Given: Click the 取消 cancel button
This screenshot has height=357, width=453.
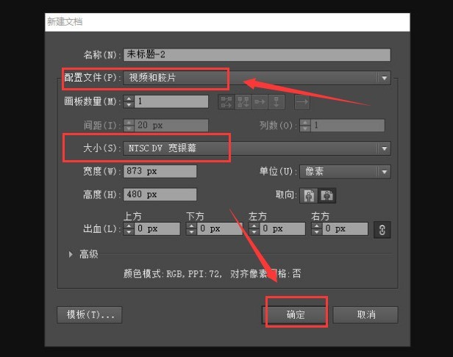Looking at the screenshot, I should click(365, 314).
